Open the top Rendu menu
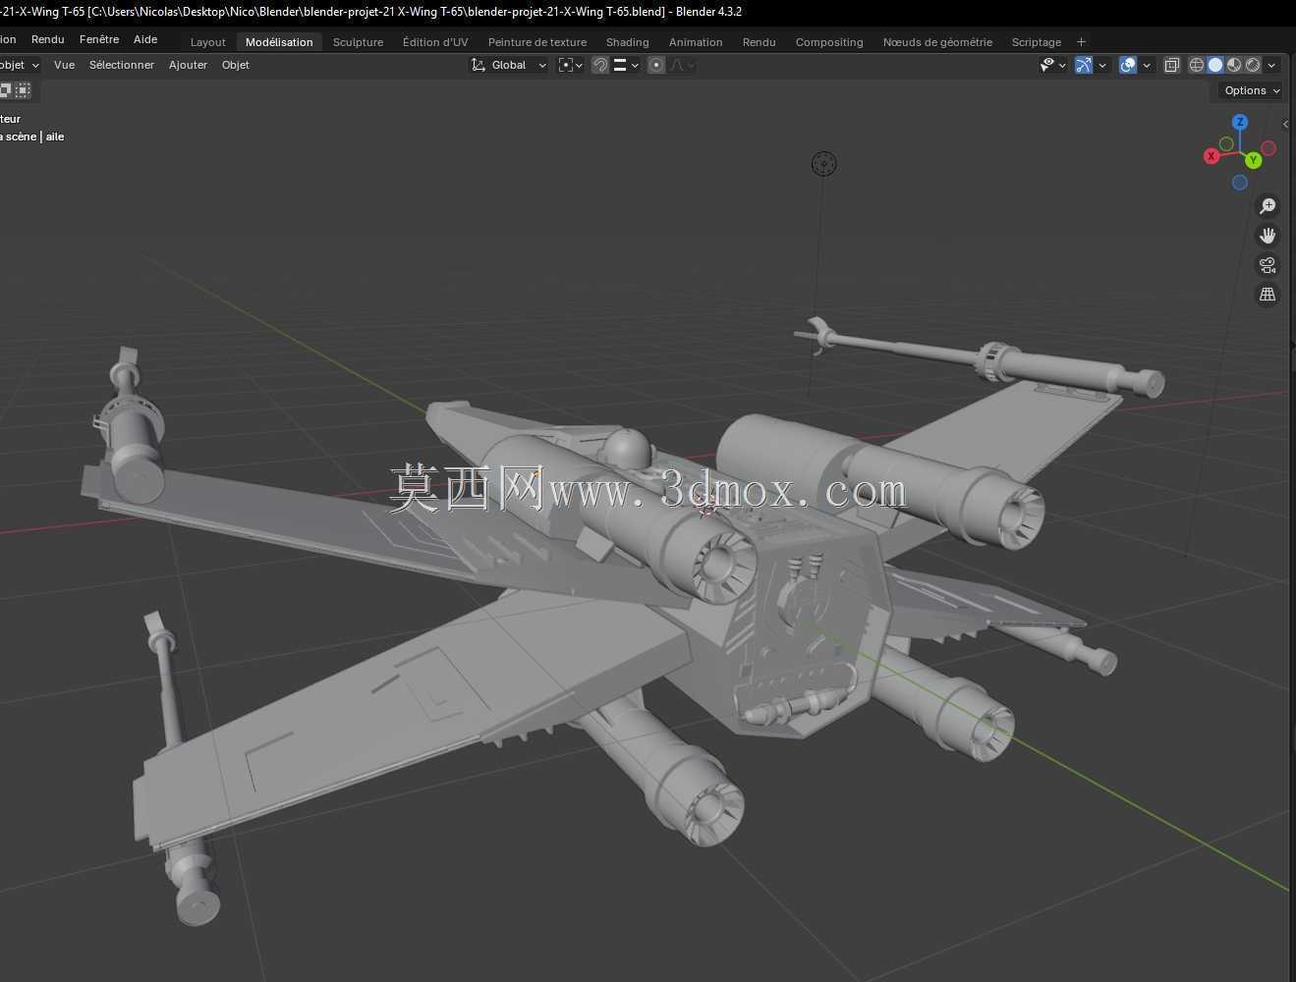This screenshot has width=1296, height=982. pyautogui.click(x=47, y=39)
